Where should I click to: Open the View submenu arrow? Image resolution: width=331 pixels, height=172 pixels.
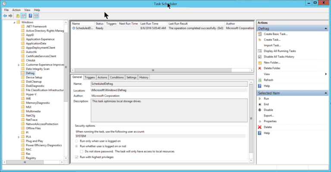point(326,74)
